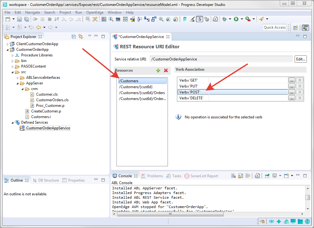Collapse the AppServer folder

[18, 83]
